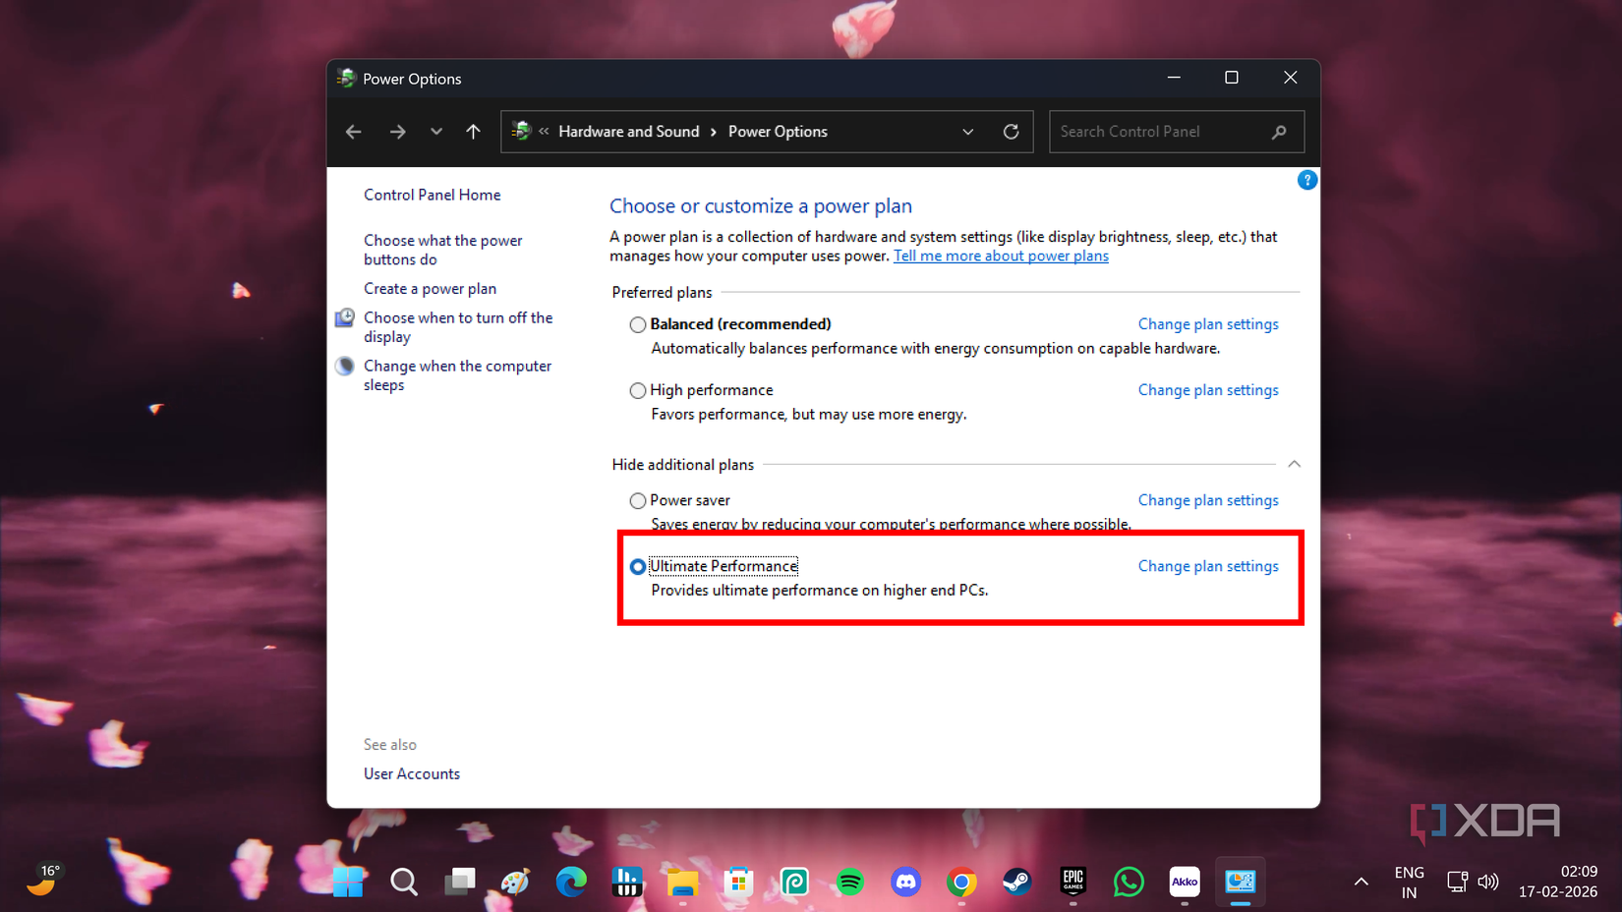
Task: Open File Explorer from the taskbar
Action: [682, 883]
